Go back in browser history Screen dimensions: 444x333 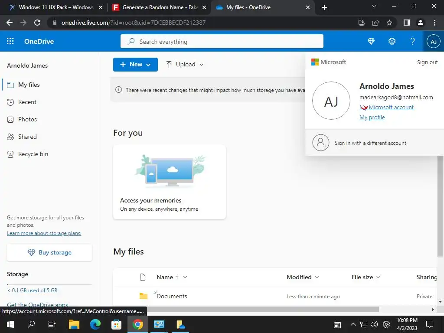click(x=10, y=23)
